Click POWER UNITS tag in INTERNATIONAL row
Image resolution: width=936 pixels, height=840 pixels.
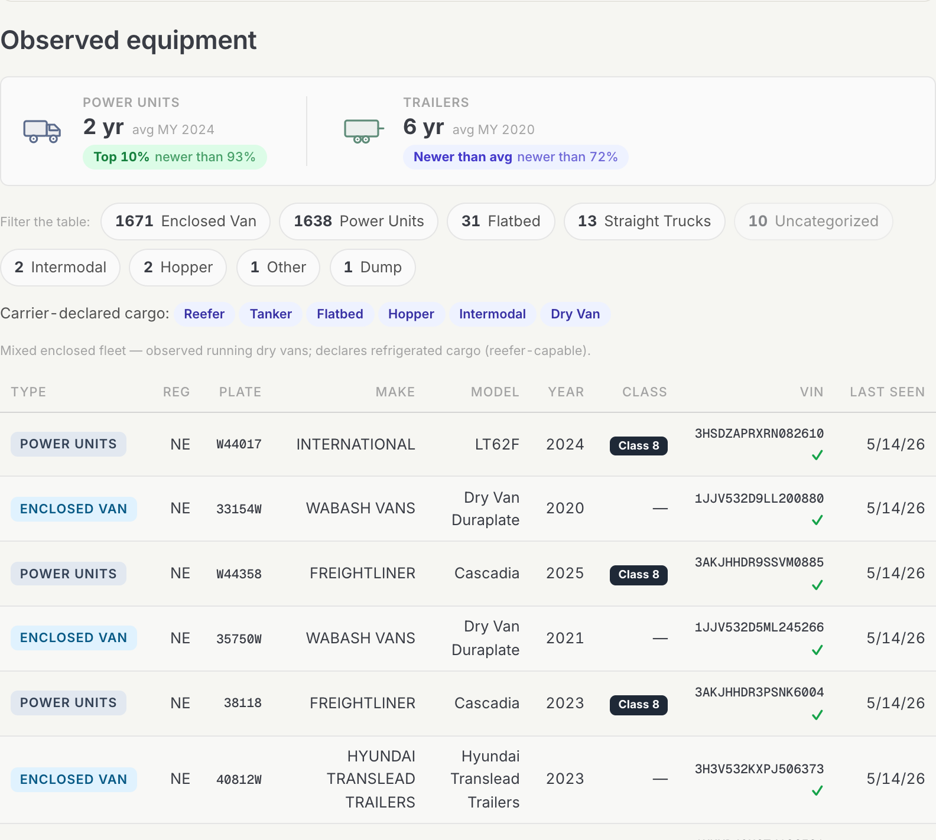pyautogui.click(x=69, y=444)
